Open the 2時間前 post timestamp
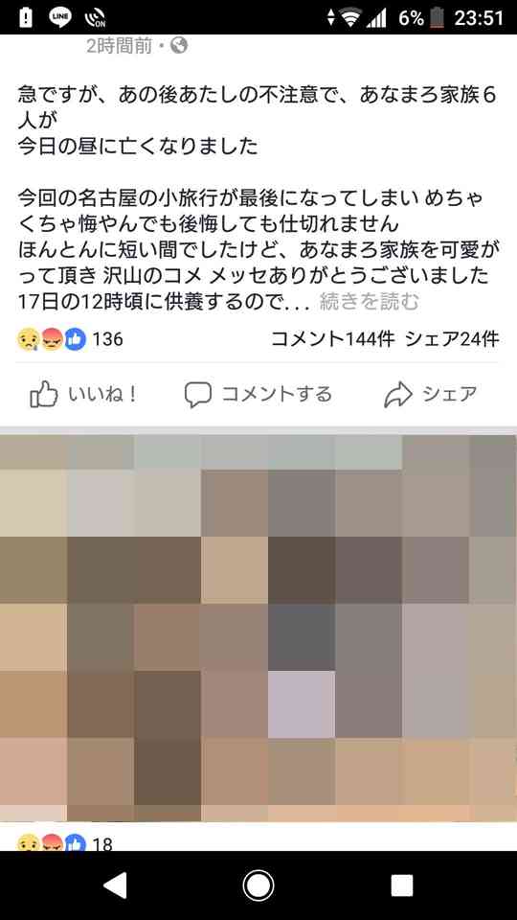 pos(120,46)
